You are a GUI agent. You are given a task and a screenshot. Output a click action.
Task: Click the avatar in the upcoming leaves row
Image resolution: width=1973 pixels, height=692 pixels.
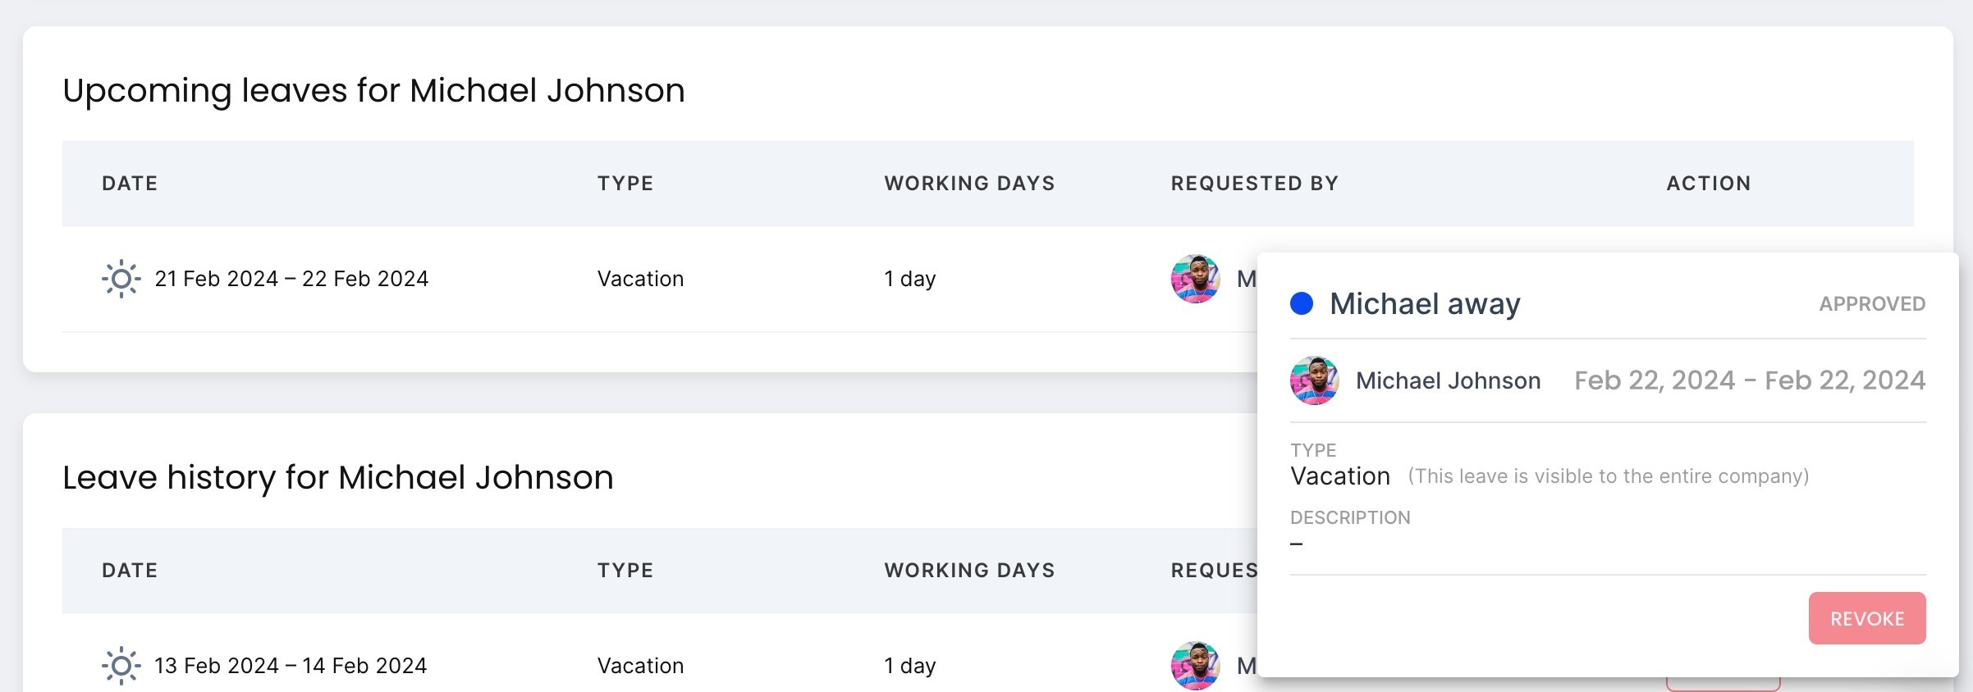coord(1195,279)
